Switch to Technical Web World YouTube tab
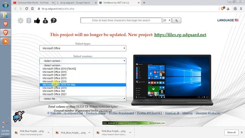 [33, 3]
